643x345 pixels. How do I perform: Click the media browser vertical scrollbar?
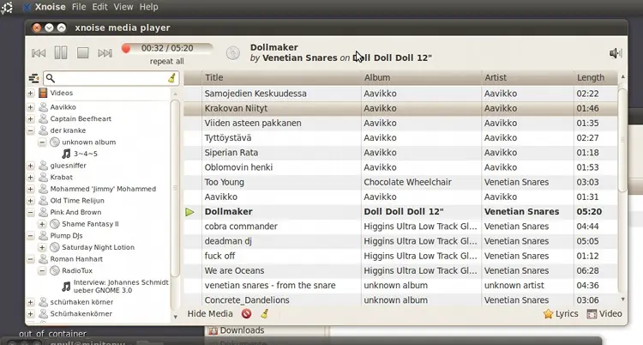[175, 189]
